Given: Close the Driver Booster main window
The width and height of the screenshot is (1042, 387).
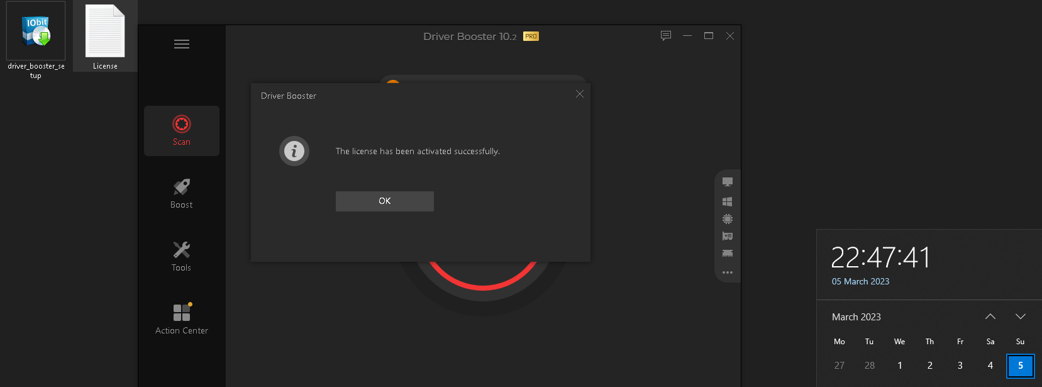Looking at the screenshot, I should 730,36.
